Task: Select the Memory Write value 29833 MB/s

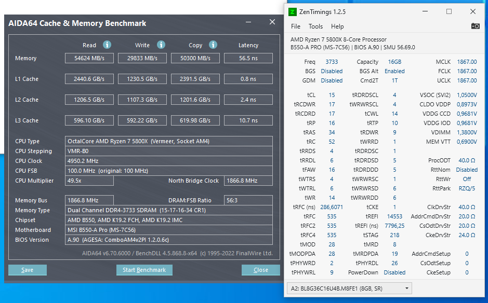Action: pos(142,58)
